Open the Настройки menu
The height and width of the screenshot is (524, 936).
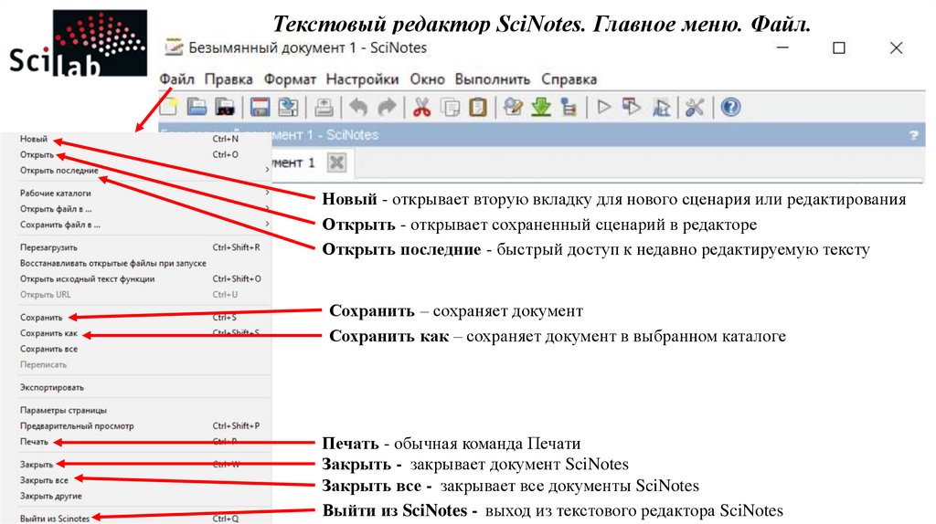(362, 79)
